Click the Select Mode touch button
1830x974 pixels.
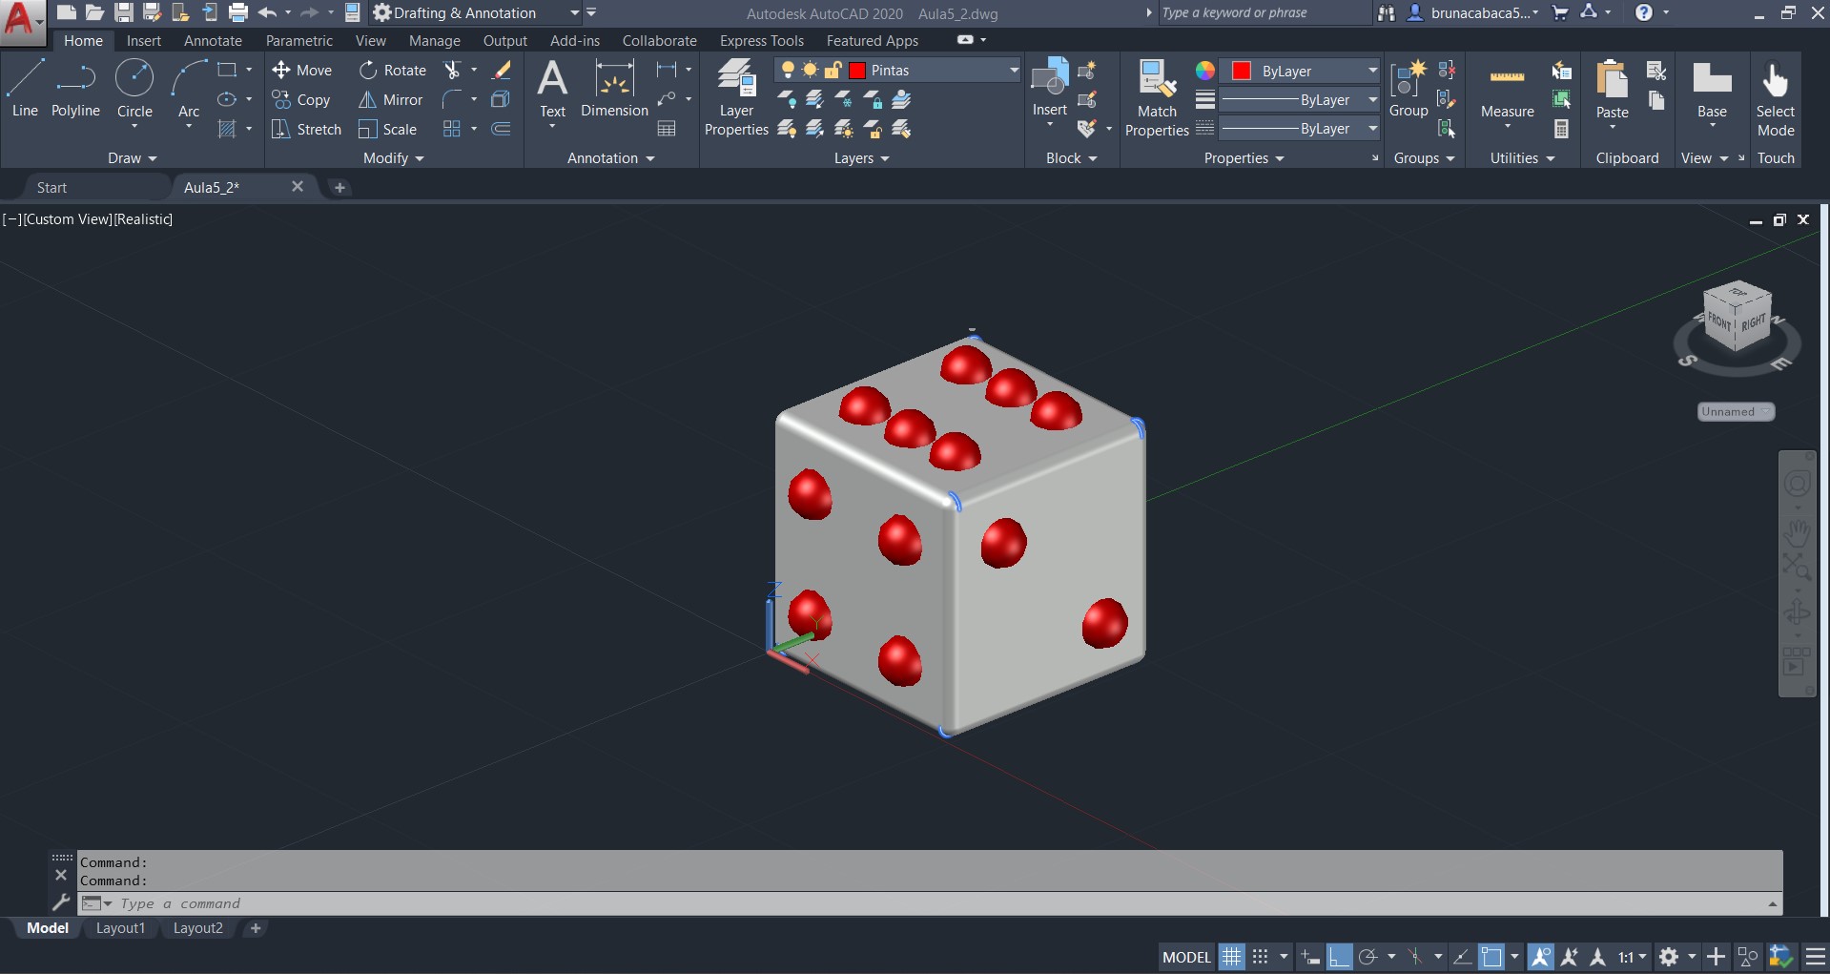(x=1776, y=97)
